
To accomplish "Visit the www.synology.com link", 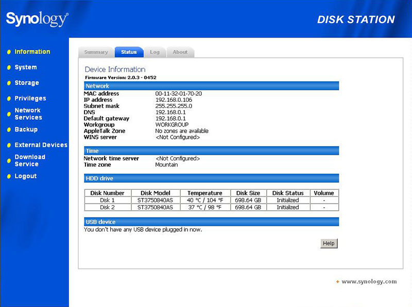I will pyautogui.click(x=369, y=282).
